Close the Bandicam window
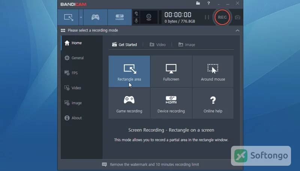Screen dimensions: 300x171 (x=237, y=3)
